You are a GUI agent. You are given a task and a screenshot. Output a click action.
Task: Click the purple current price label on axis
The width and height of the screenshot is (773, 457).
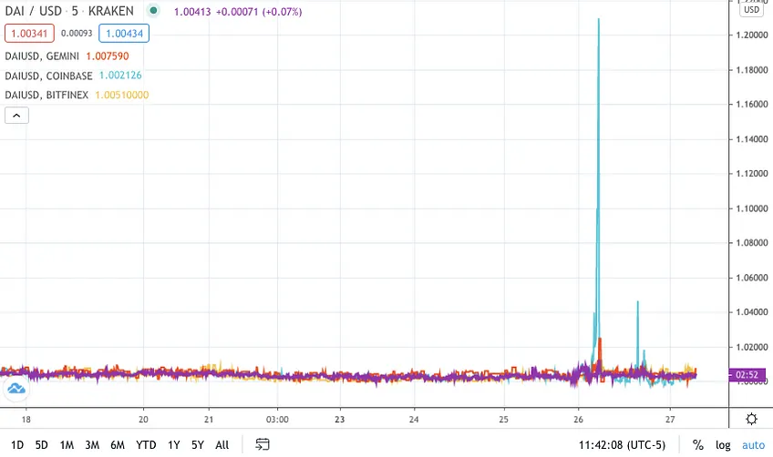747,375
